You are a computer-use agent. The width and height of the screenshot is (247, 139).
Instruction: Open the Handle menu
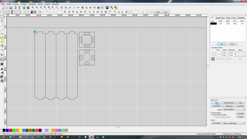(x=32, y=4)
